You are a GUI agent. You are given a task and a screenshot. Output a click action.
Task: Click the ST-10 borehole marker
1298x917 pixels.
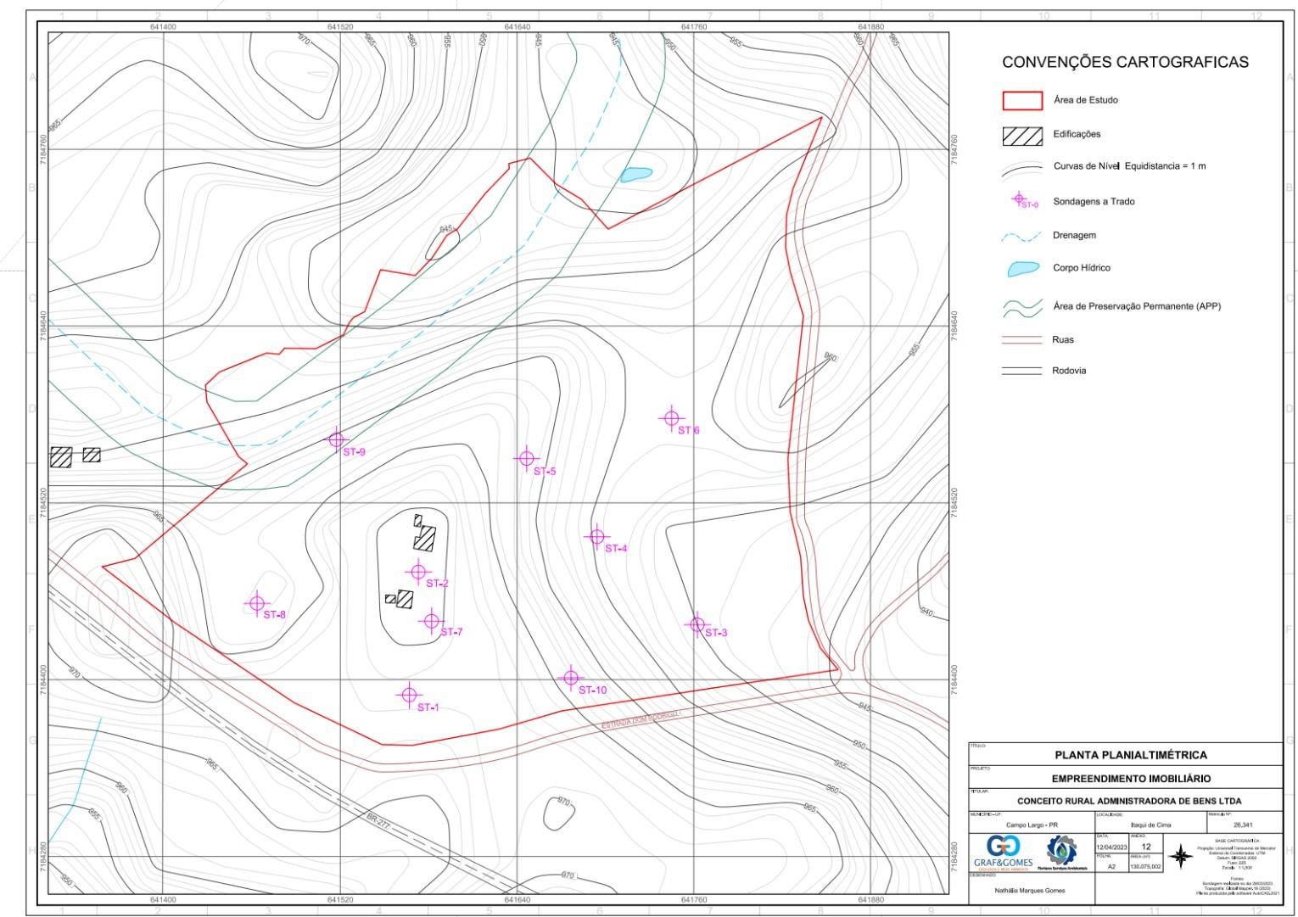click(x=571, y=678)
